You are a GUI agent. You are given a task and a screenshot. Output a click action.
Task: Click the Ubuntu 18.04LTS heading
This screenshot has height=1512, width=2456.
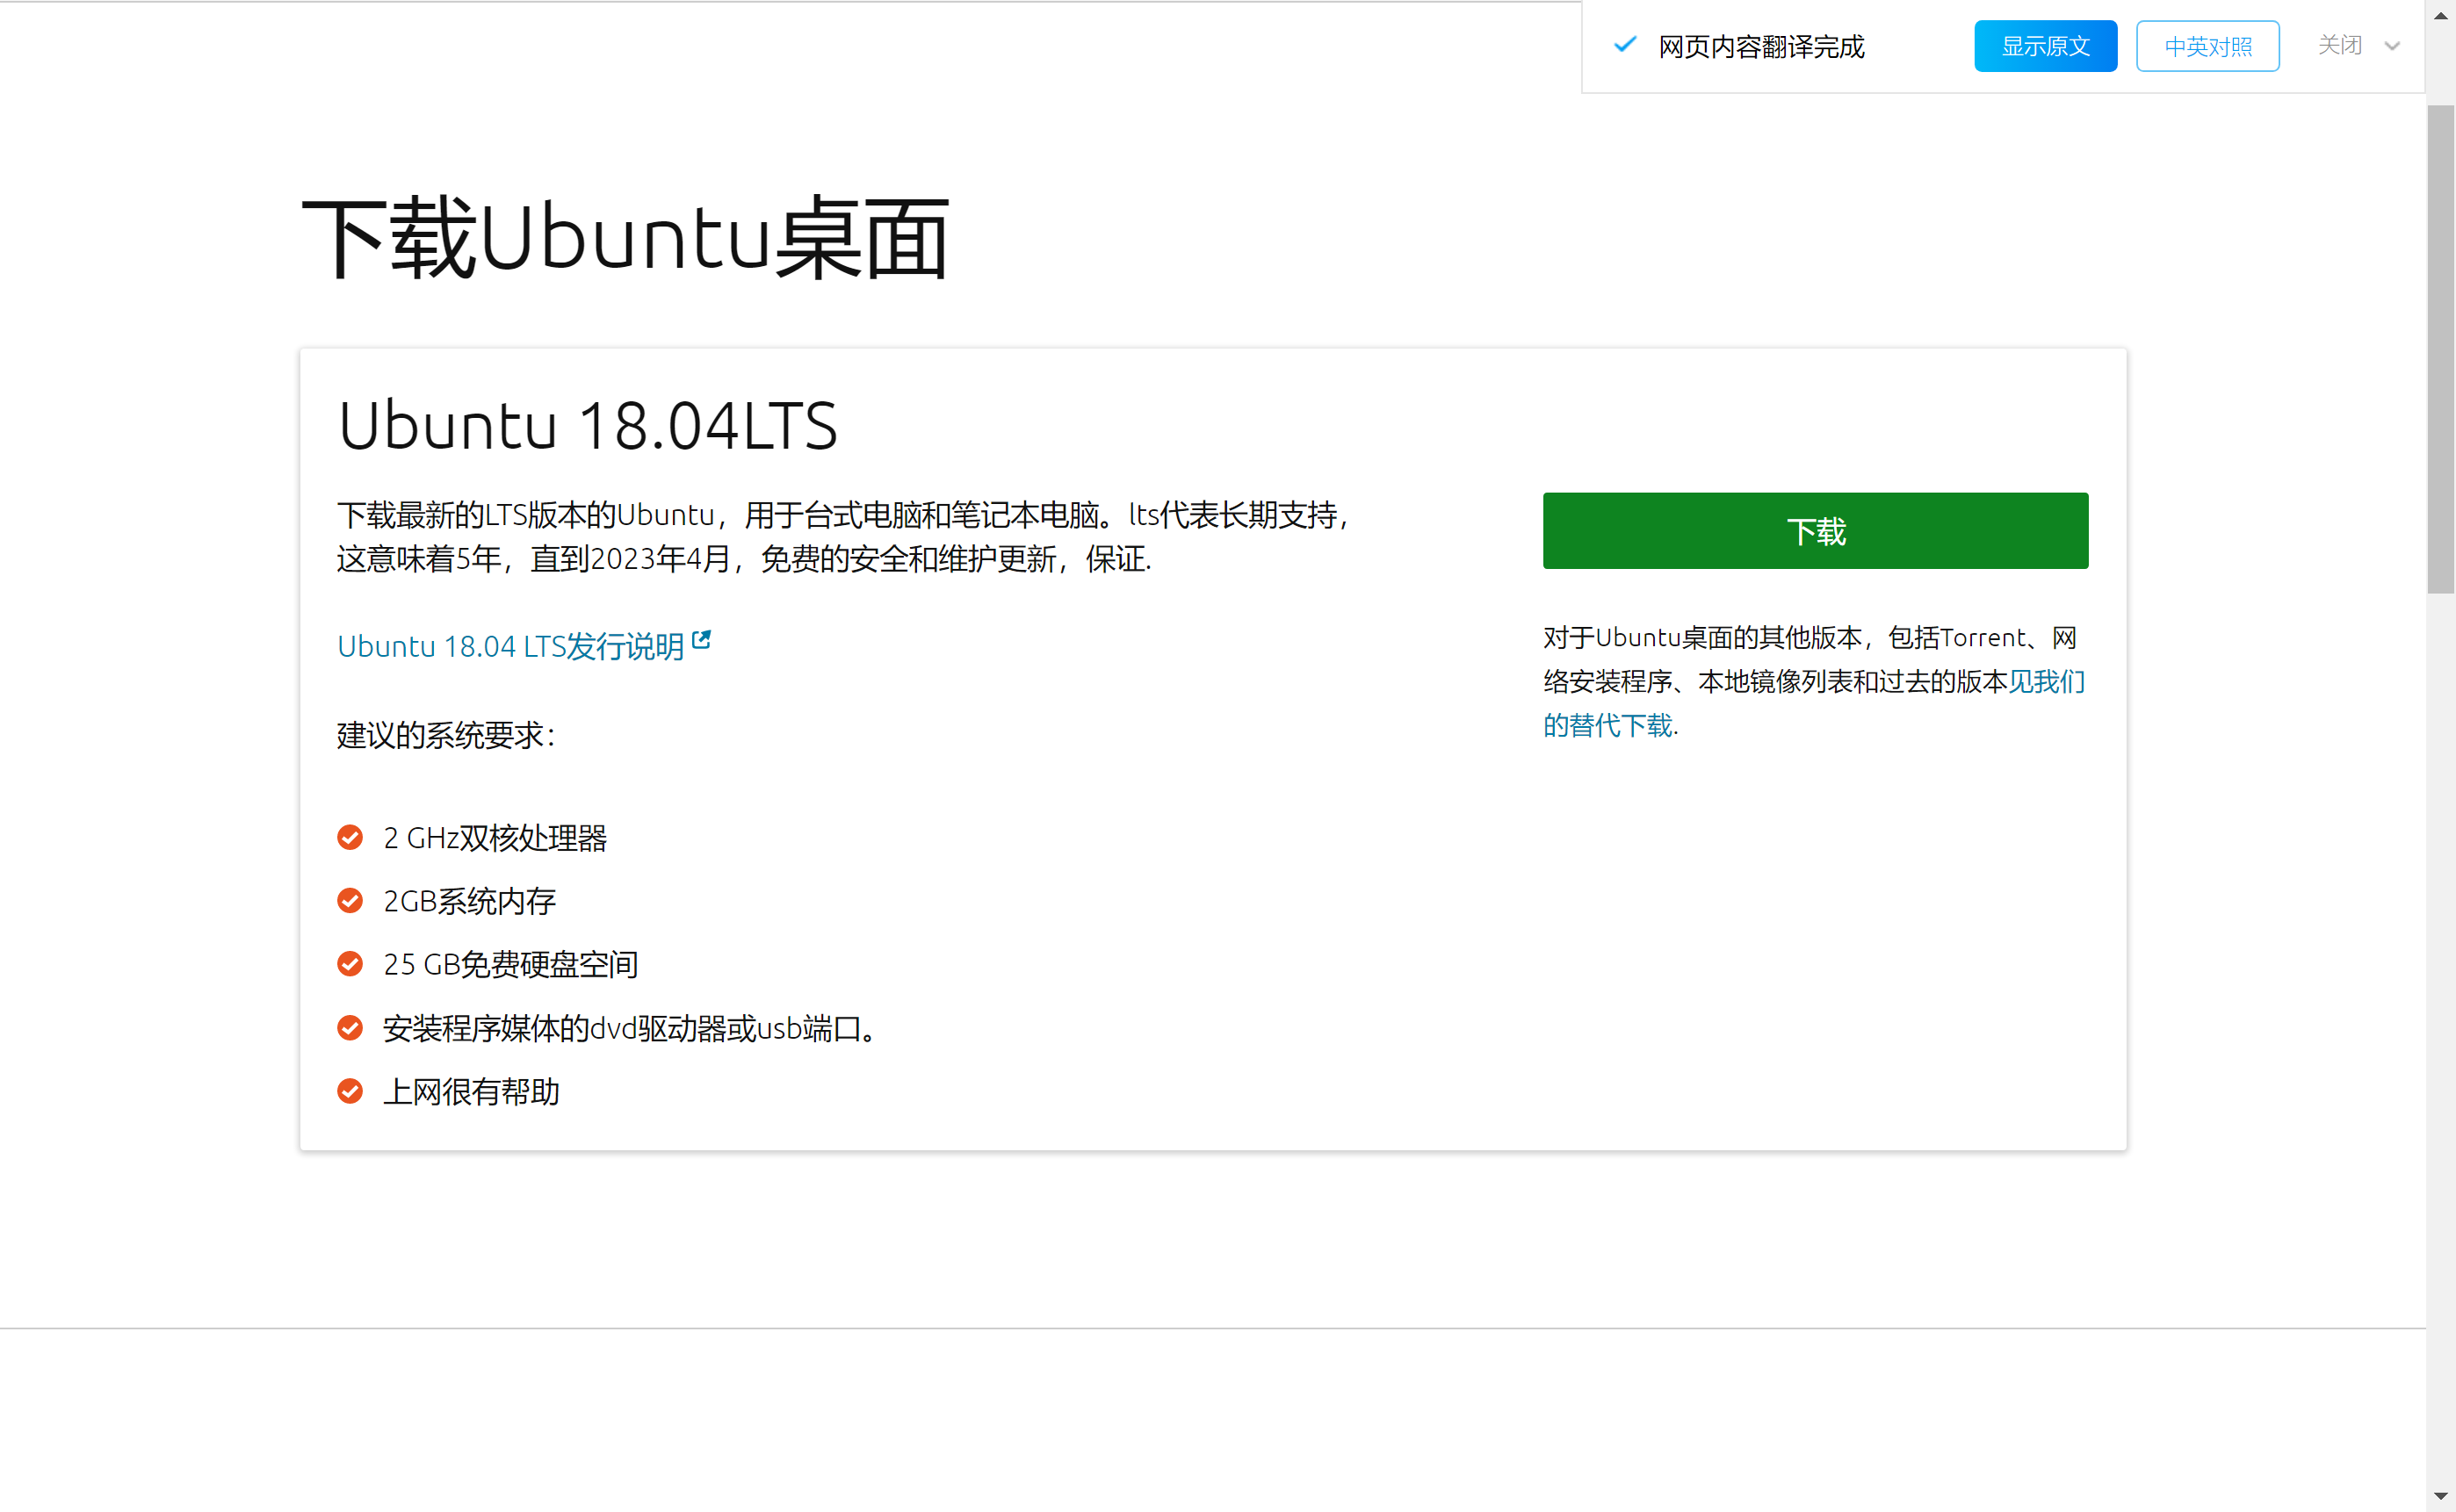click(x=588, y=425)
